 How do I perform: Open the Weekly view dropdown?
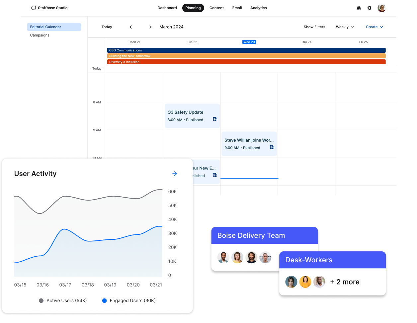pyautogui.click(x=345, y=27)
